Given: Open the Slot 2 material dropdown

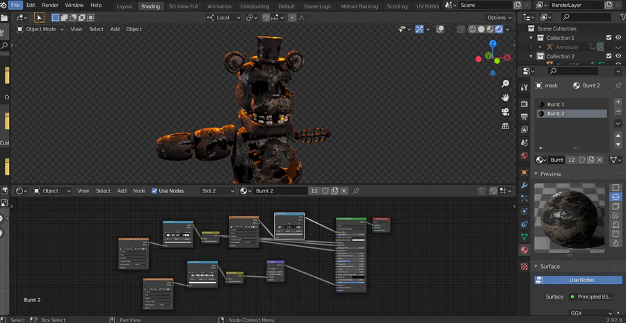Looking at the screenshot, I should 218,191.
